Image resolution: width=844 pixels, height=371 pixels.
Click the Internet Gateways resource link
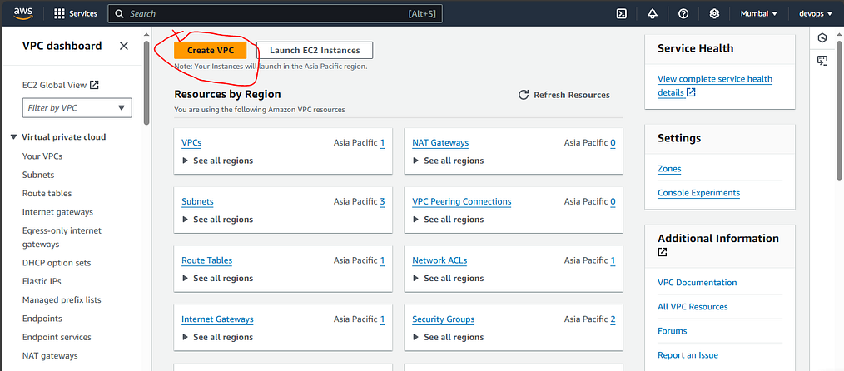217,319
